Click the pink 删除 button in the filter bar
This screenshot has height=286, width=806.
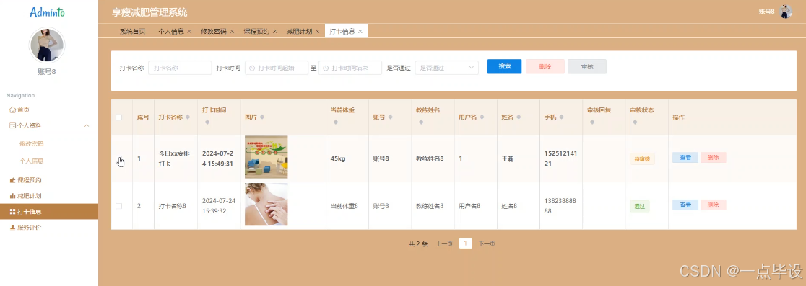pyautogui.click(x=545, y=66)
